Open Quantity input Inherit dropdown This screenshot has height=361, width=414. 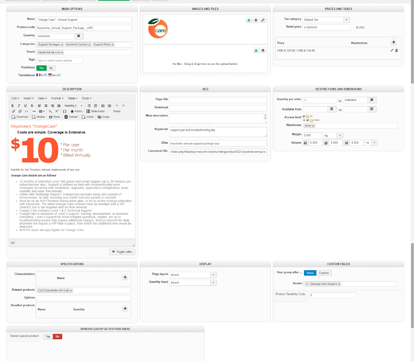pos(213,283)
